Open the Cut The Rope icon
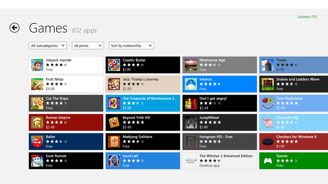 click(37, 103)
